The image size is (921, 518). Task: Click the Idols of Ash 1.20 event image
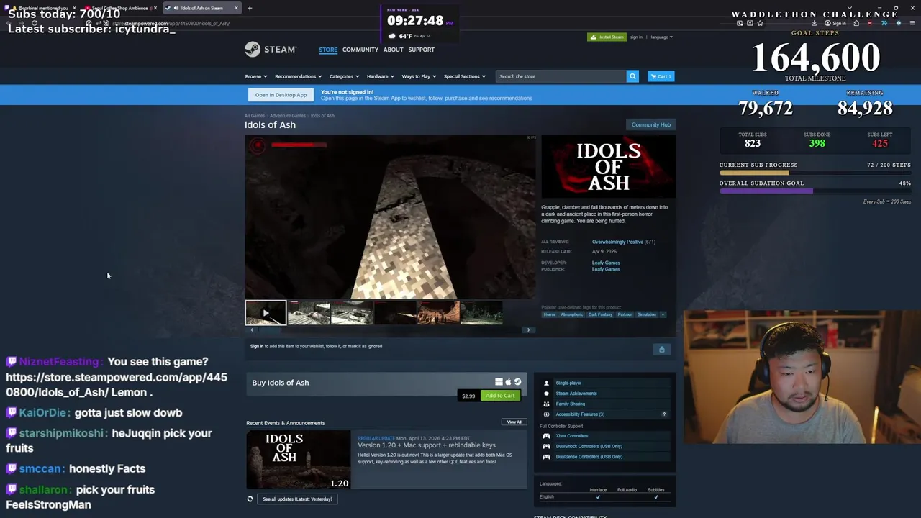point(298,460)
